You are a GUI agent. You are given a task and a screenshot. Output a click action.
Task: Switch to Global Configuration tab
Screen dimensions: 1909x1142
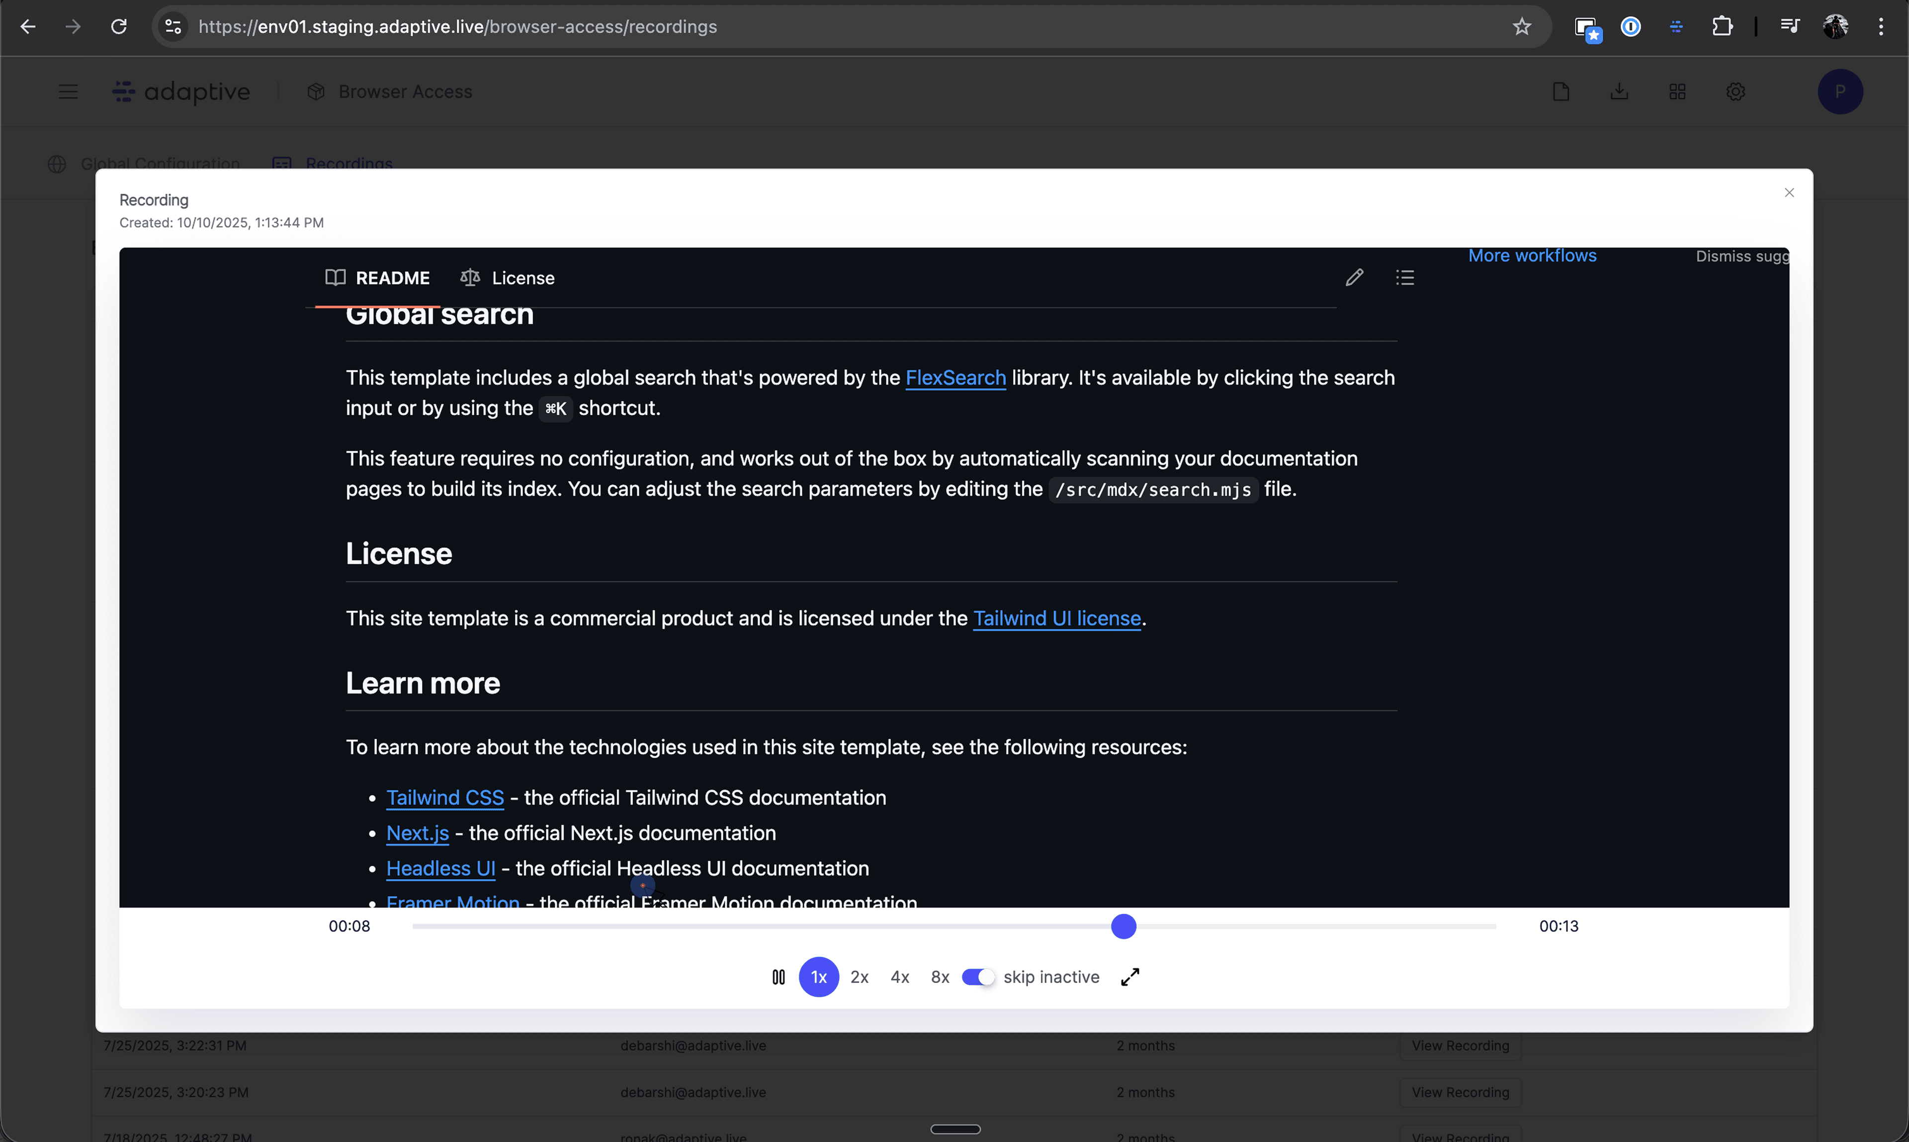point(144,164)
